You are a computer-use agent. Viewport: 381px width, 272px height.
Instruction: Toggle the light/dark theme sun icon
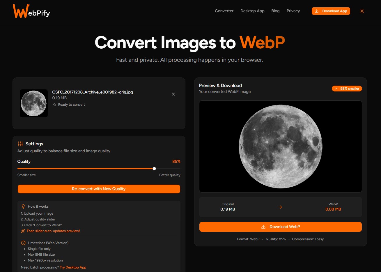click(x=362, y=11)
